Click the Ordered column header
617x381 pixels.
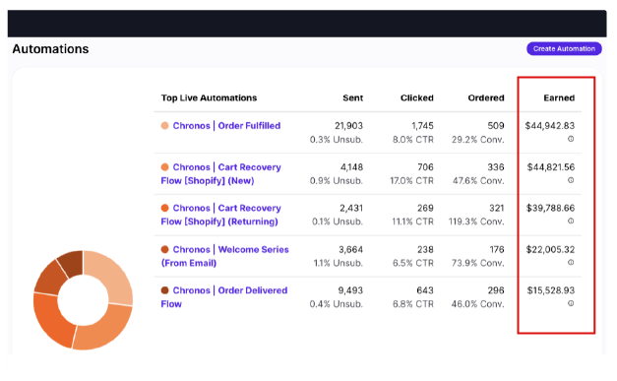[486, 98]
